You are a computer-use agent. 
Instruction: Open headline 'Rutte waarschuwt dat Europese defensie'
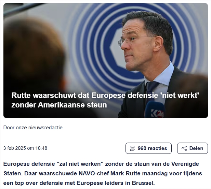[x=105, y=96]
